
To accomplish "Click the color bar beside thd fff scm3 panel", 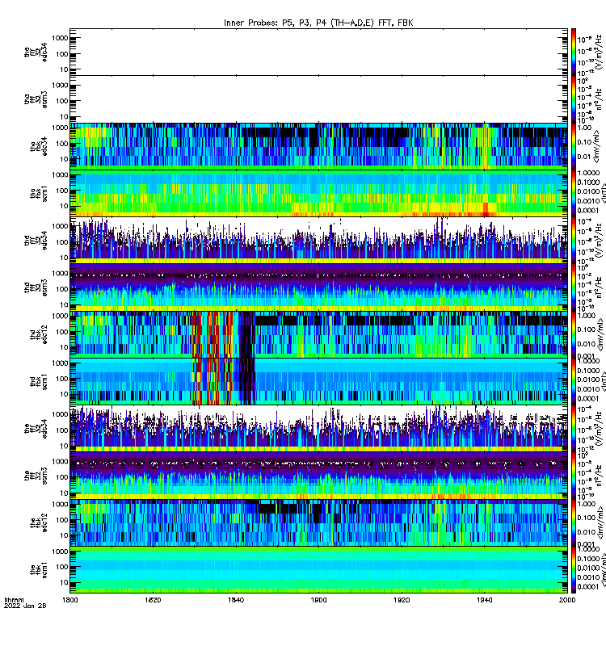I will coord(574,287).
